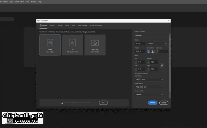Open the Film & Video tab
The height and width of the screenshot is (128, 207).
coord(82,25)
